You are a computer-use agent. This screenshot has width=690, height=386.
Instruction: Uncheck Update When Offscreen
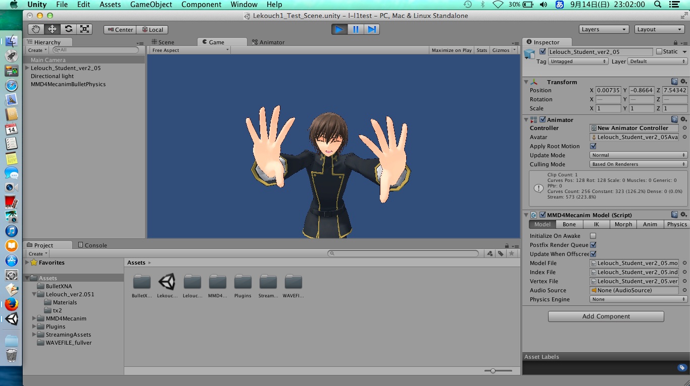coord(593,254)
